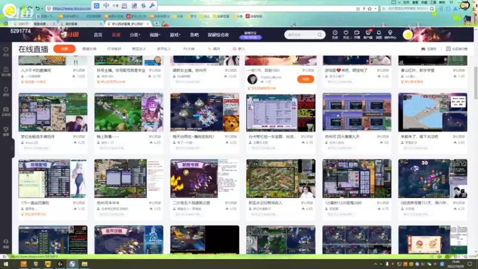Click the browser back arrow button
Viewport: 478px width, 269px height.
click(x=23, y=8)
